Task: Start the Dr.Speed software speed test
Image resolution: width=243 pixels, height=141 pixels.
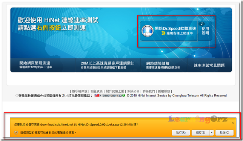Action: 169,31
